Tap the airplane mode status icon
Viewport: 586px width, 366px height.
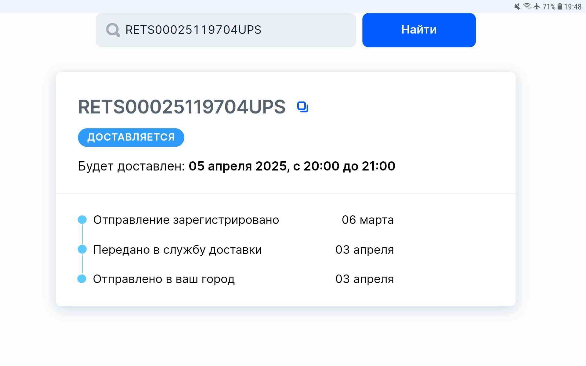(537, 6)
